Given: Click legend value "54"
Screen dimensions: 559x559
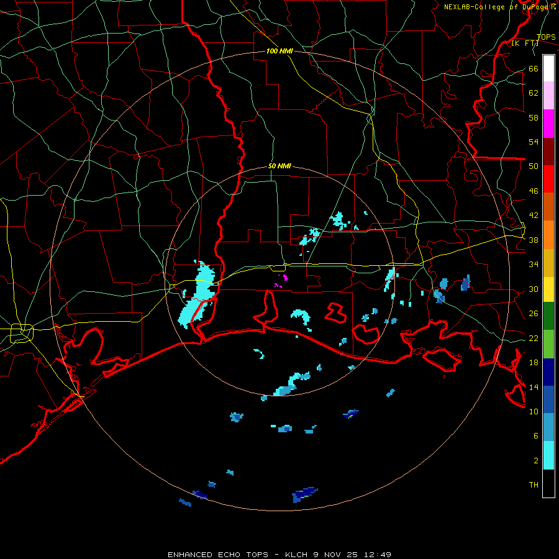Looking at the screenshot, I should tap(534, 142).
